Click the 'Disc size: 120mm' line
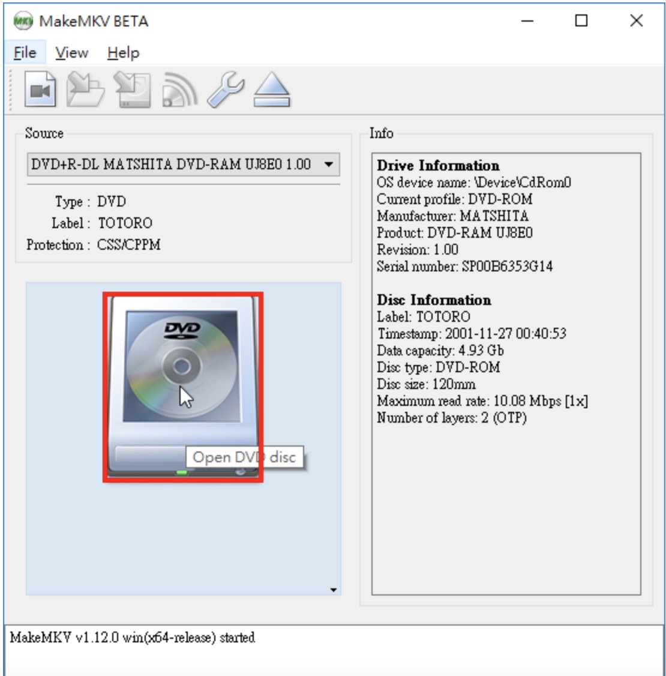The width and height of the screenshot is (666, 676). (x=426, y=384)
